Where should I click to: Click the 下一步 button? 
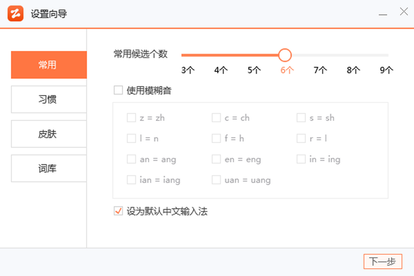click(383, 262)
